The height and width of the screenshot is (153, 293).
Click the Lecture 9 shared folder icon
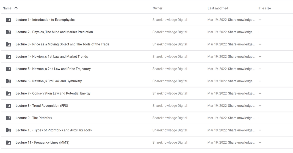click(9, 118)
